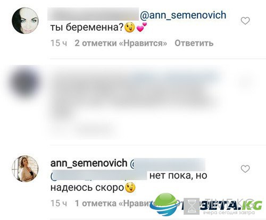Tap 'Ответить' under the first comment
Image resolution: width=266 pixels, height=220 pixels.
click(194, 43)
